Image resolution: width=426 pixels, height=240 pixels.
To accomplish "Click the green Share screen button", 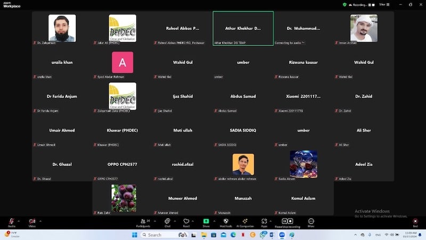I will (206, 221).
